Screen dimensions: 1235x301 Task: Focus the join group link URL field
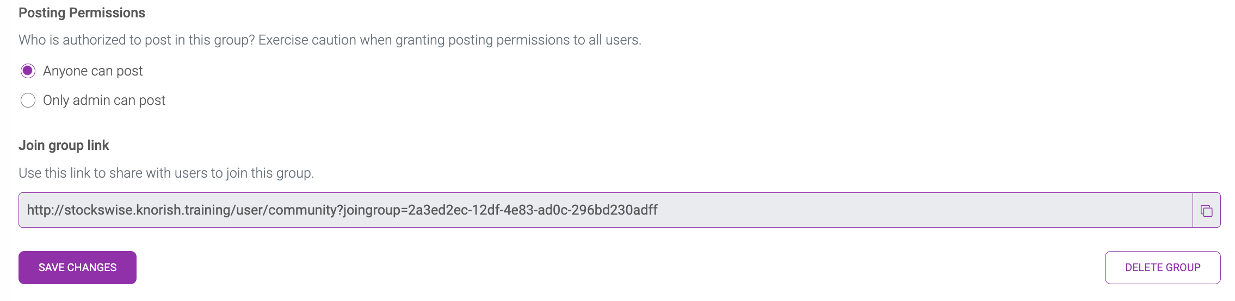pos(606,210)
